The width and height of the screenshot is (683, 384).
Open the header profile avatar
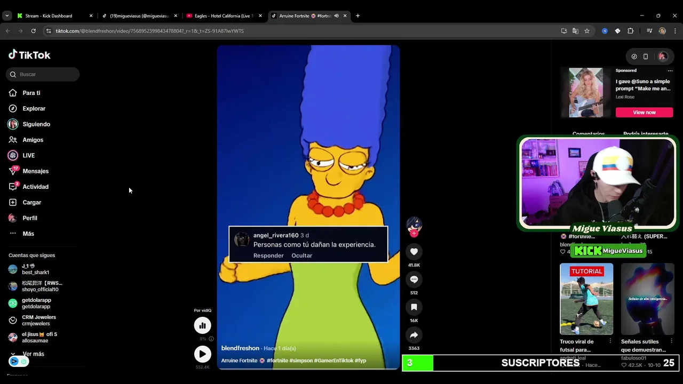663,56
